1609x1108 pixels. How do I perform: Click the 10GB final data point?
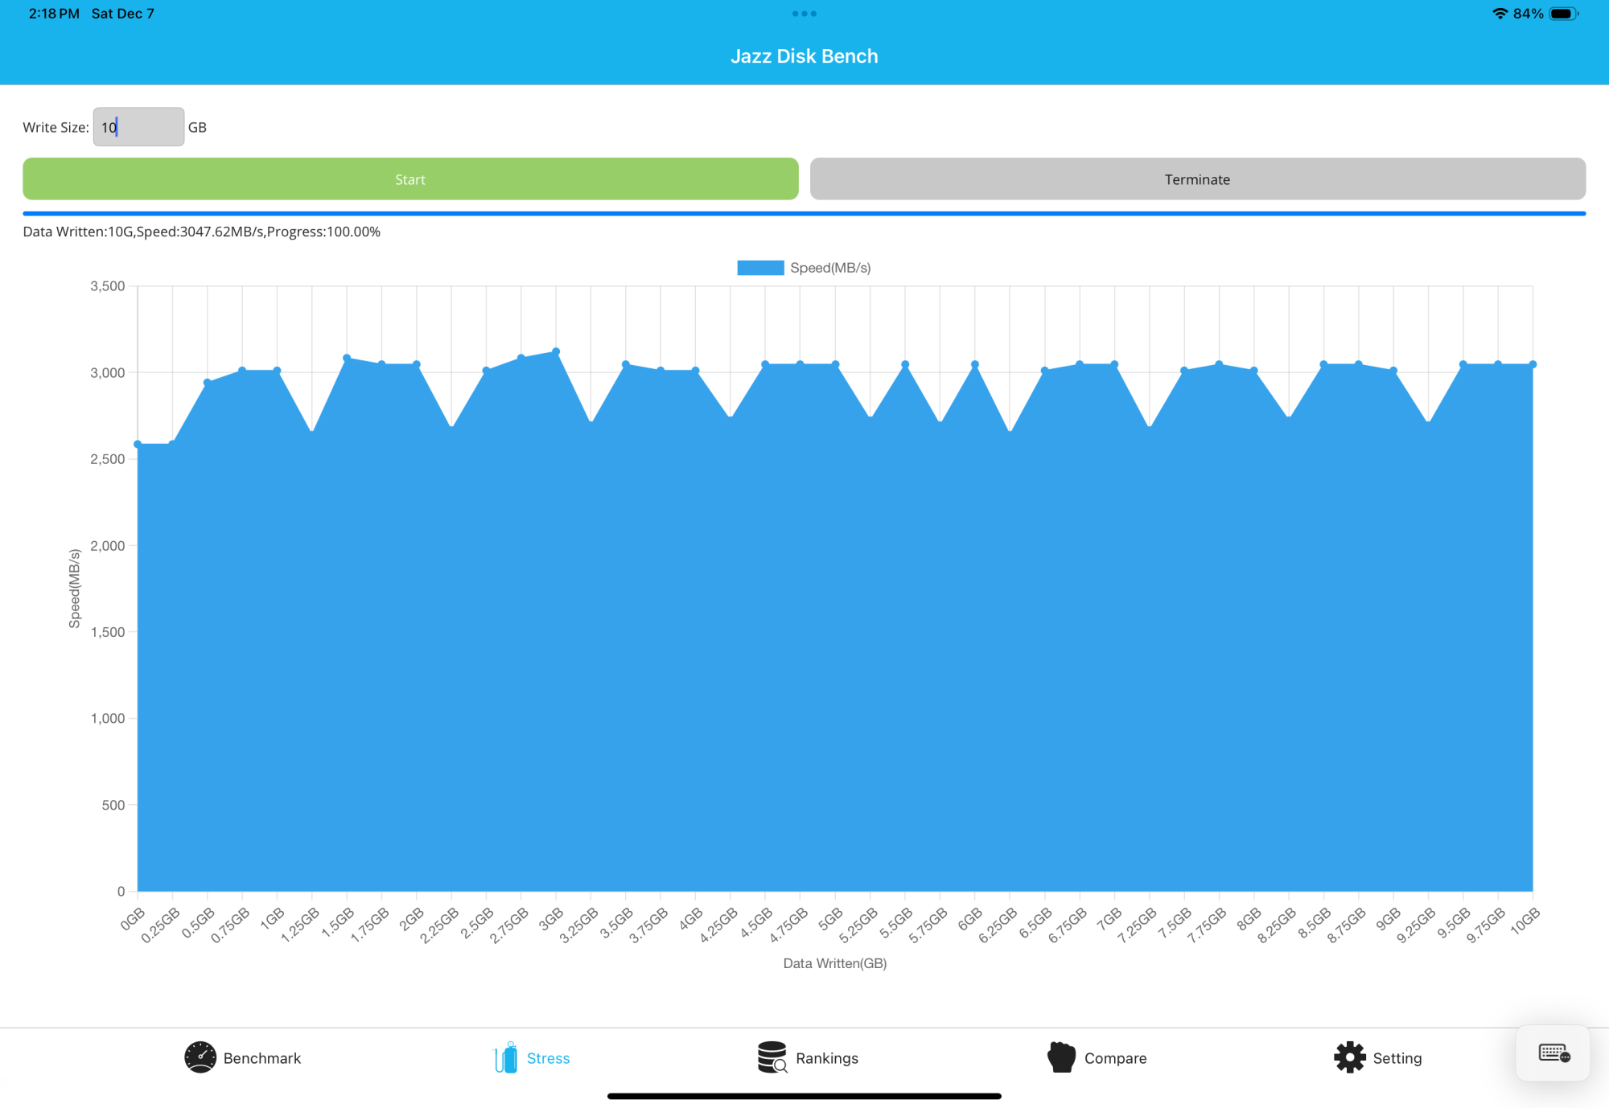pyautogui.click(x=1533, y=364)
